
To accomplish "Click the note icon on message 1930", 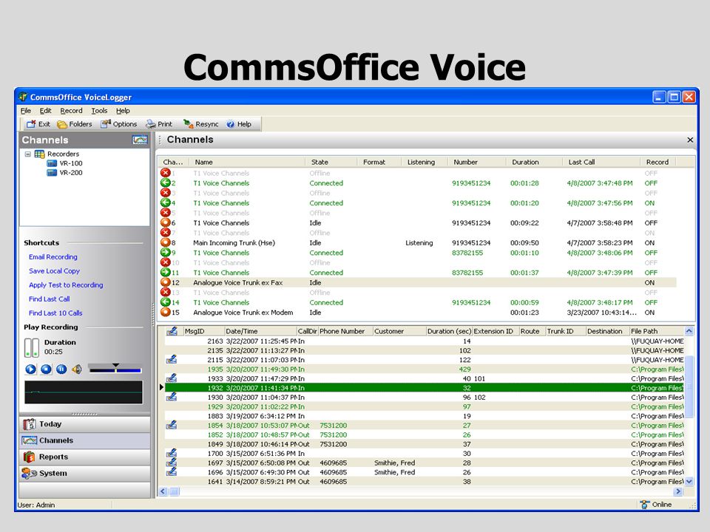I will click(x=171, y=398).
